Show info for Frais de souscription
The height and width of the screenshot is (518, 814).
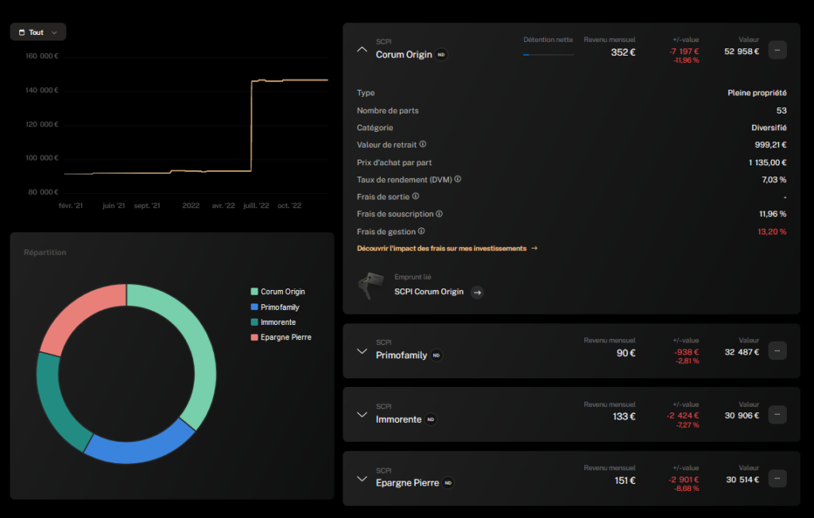[439, 214]
